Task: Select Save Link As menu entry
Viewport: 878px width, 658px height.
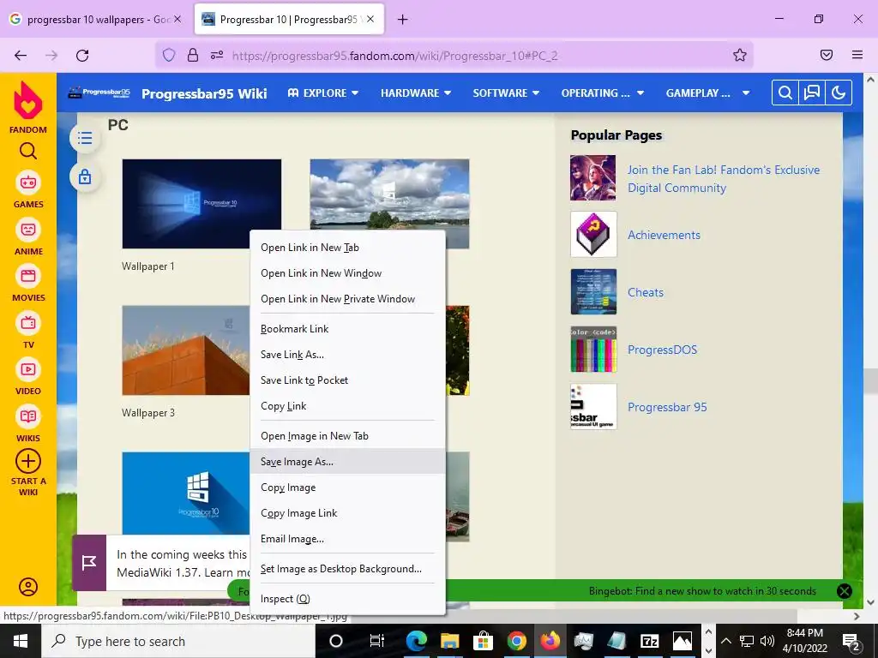Action: pyautogui.click(x=348, y=355)
